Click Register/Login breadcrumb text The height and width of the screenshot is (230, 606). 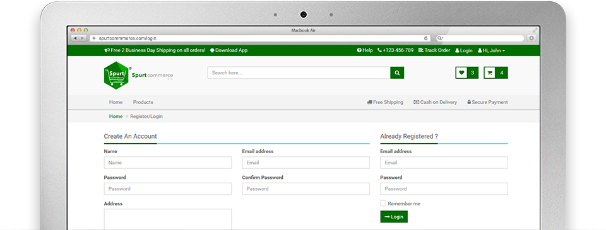146,116
